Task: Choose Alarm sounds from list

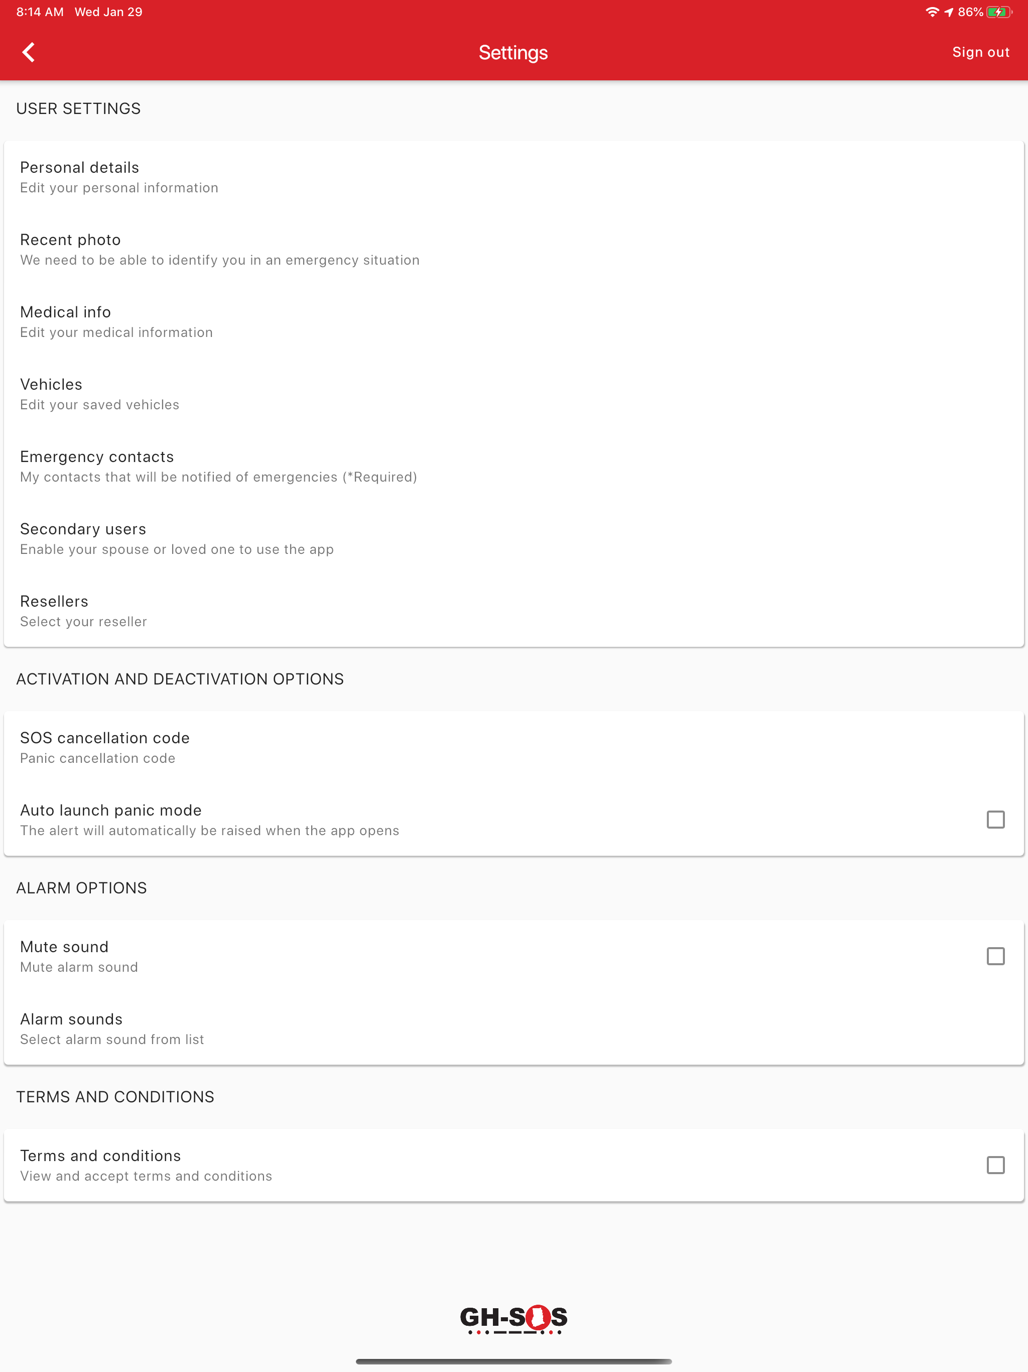Action: pyautogui.click(x=513, y=1029)
